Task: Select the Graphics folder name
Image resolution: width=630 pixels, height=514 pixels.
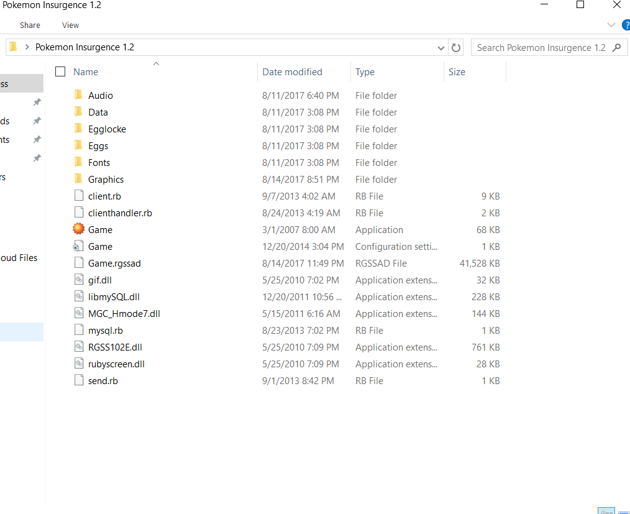Action: tap(106, 179)
